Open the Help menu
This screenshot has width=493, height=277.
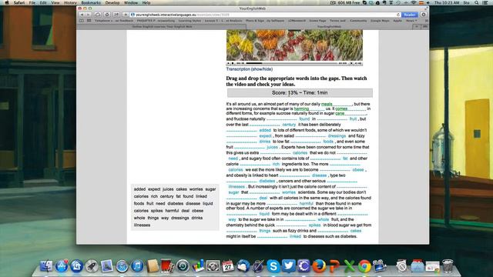point(146,2)
